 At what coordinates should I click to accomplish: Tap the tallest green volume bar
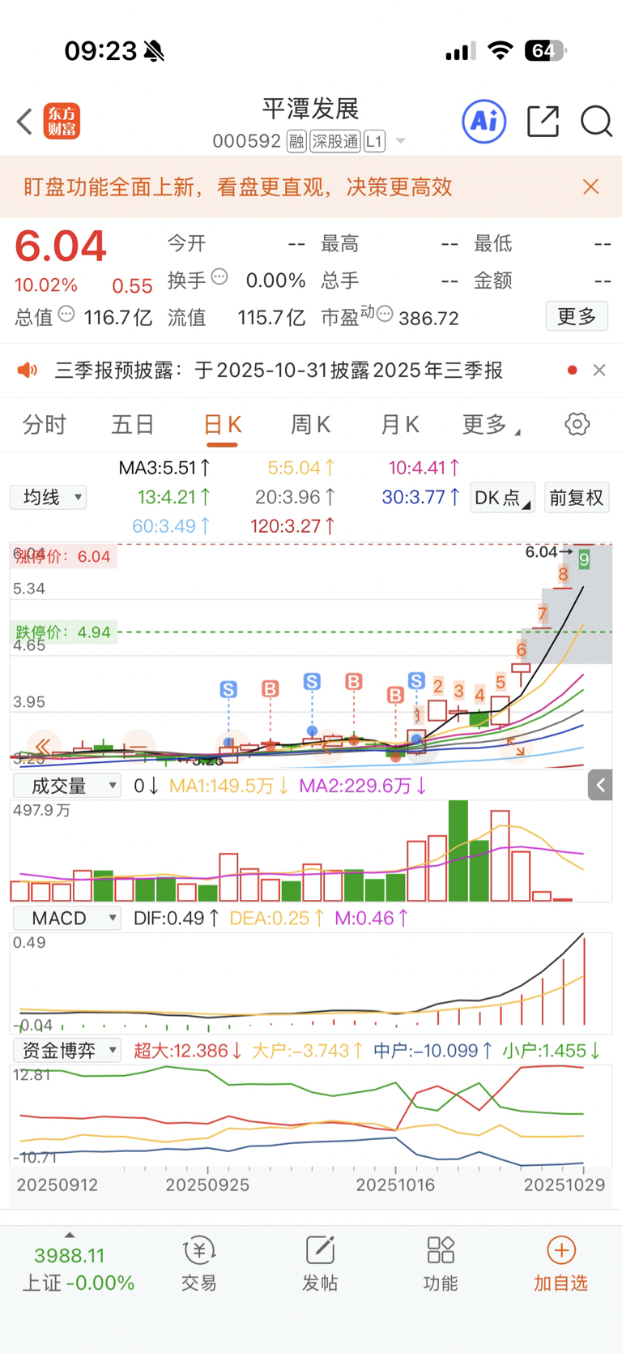(458, 851)
